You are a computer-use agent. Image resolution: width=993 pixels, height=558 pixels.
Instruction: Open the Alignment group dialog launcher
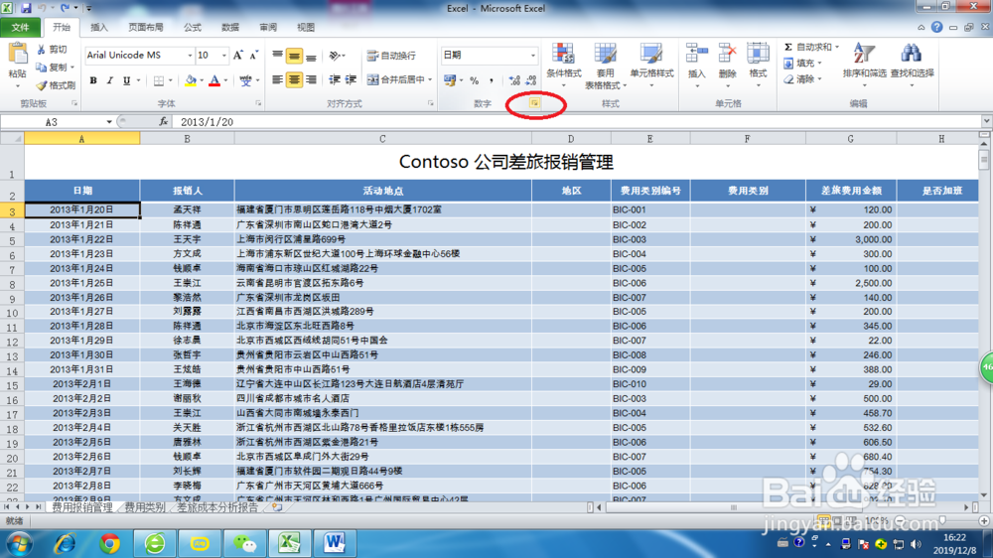tap(431, 102)
